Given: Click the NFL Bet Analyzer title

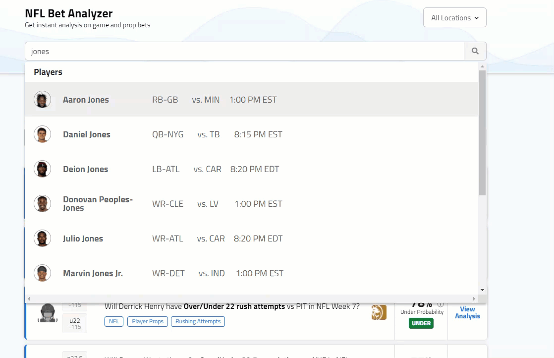Looking at the screenshot, I should click(x=68, y=13).
